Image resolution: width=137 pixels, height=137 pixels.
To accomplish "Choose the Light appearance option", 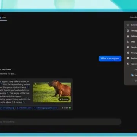I will [x=135, y=70].
